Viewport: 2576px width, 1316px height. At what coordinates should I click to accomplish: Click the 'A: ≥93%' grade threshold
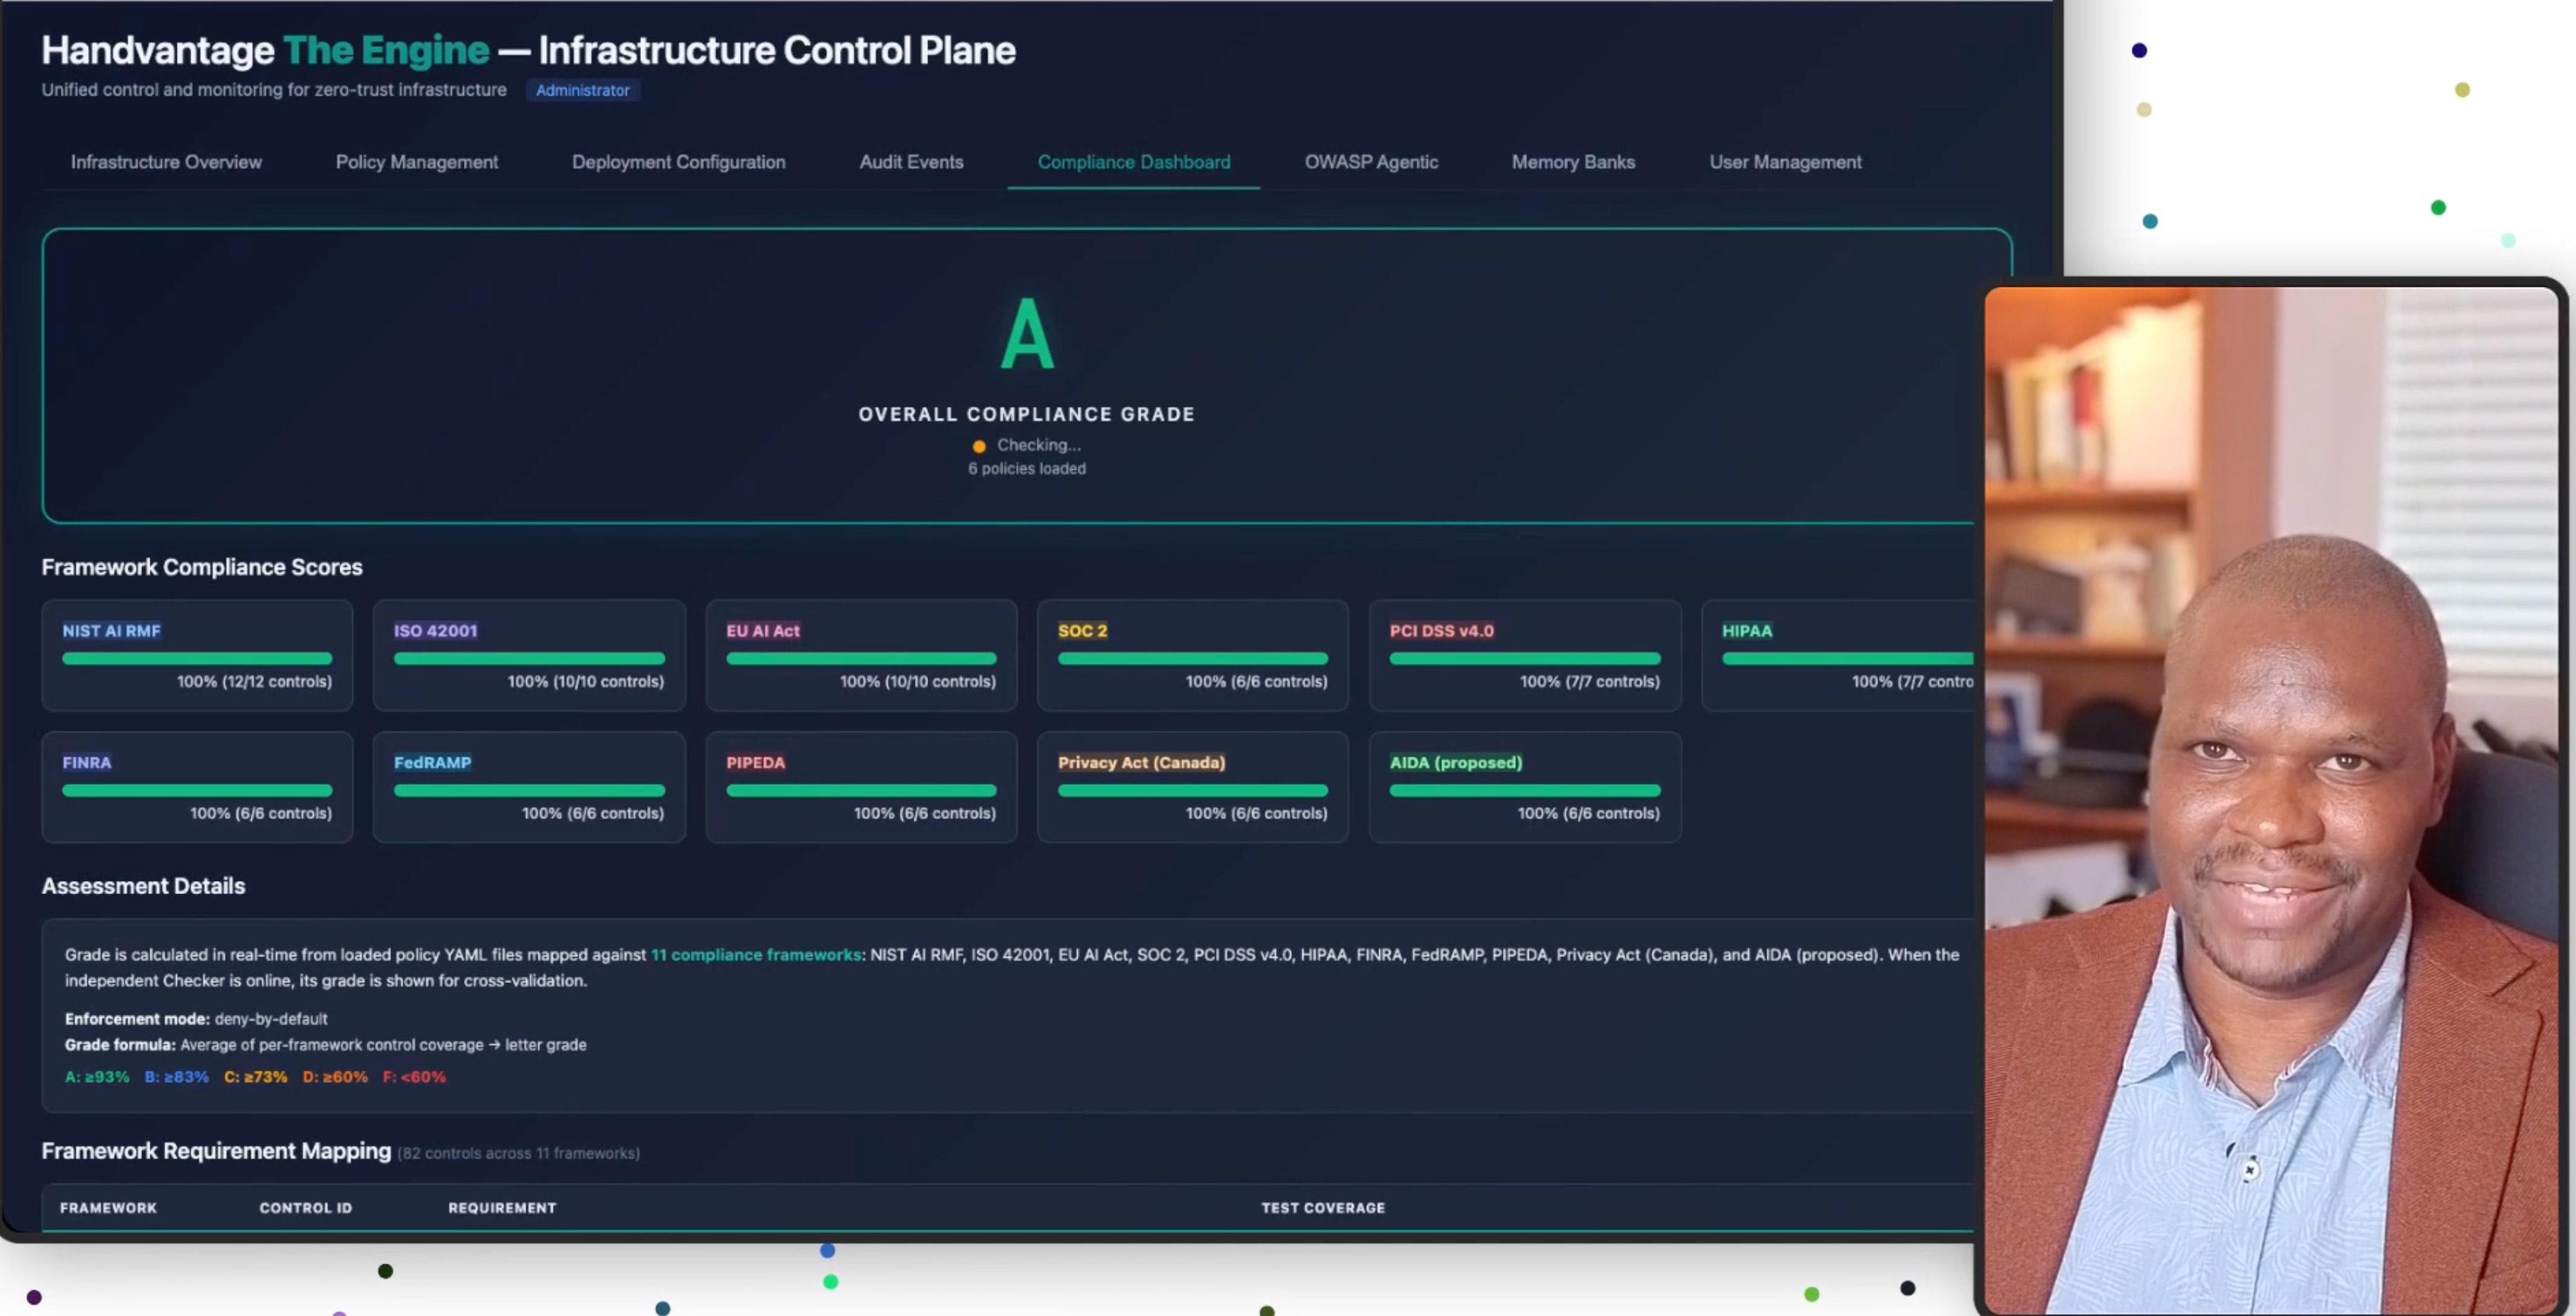click(97, 1077)
